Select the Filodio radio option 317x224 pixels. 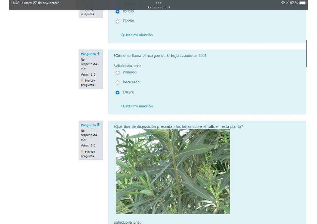pos(117,21)
